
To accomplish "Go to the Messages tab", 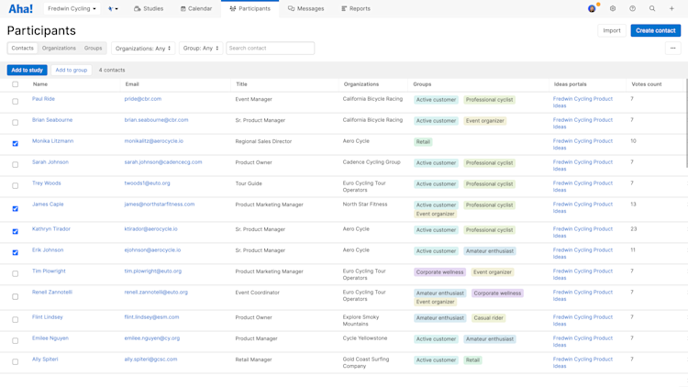I will (305, 8).
